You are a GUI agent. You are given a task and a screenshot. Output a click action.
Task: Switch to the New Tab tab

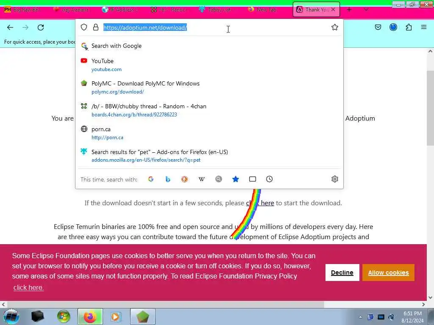tap(263, 10)
